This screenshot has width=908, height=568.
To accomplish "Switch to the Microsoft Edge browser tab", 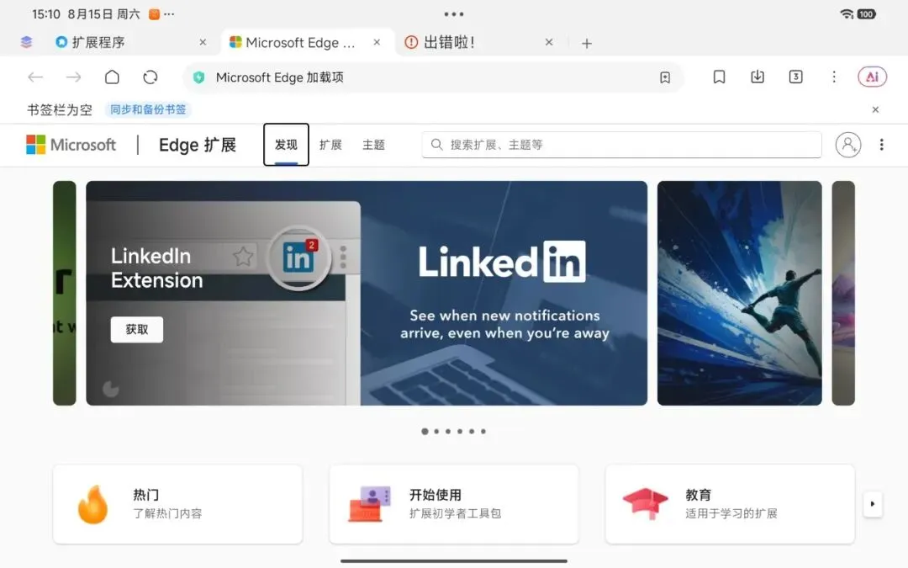I will click(307, 42).
